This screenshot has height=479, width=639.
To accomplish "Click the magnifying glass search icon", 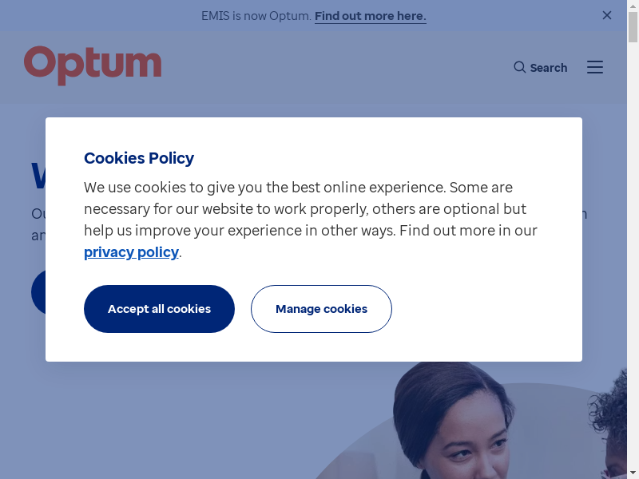I will [520, 67].
